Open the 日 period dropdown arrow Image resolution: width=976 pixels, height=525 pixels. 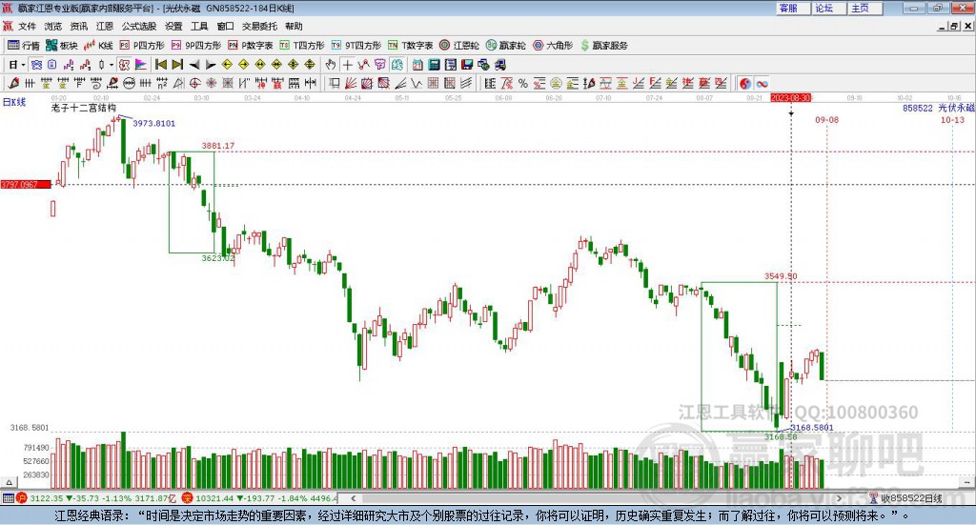23,65
